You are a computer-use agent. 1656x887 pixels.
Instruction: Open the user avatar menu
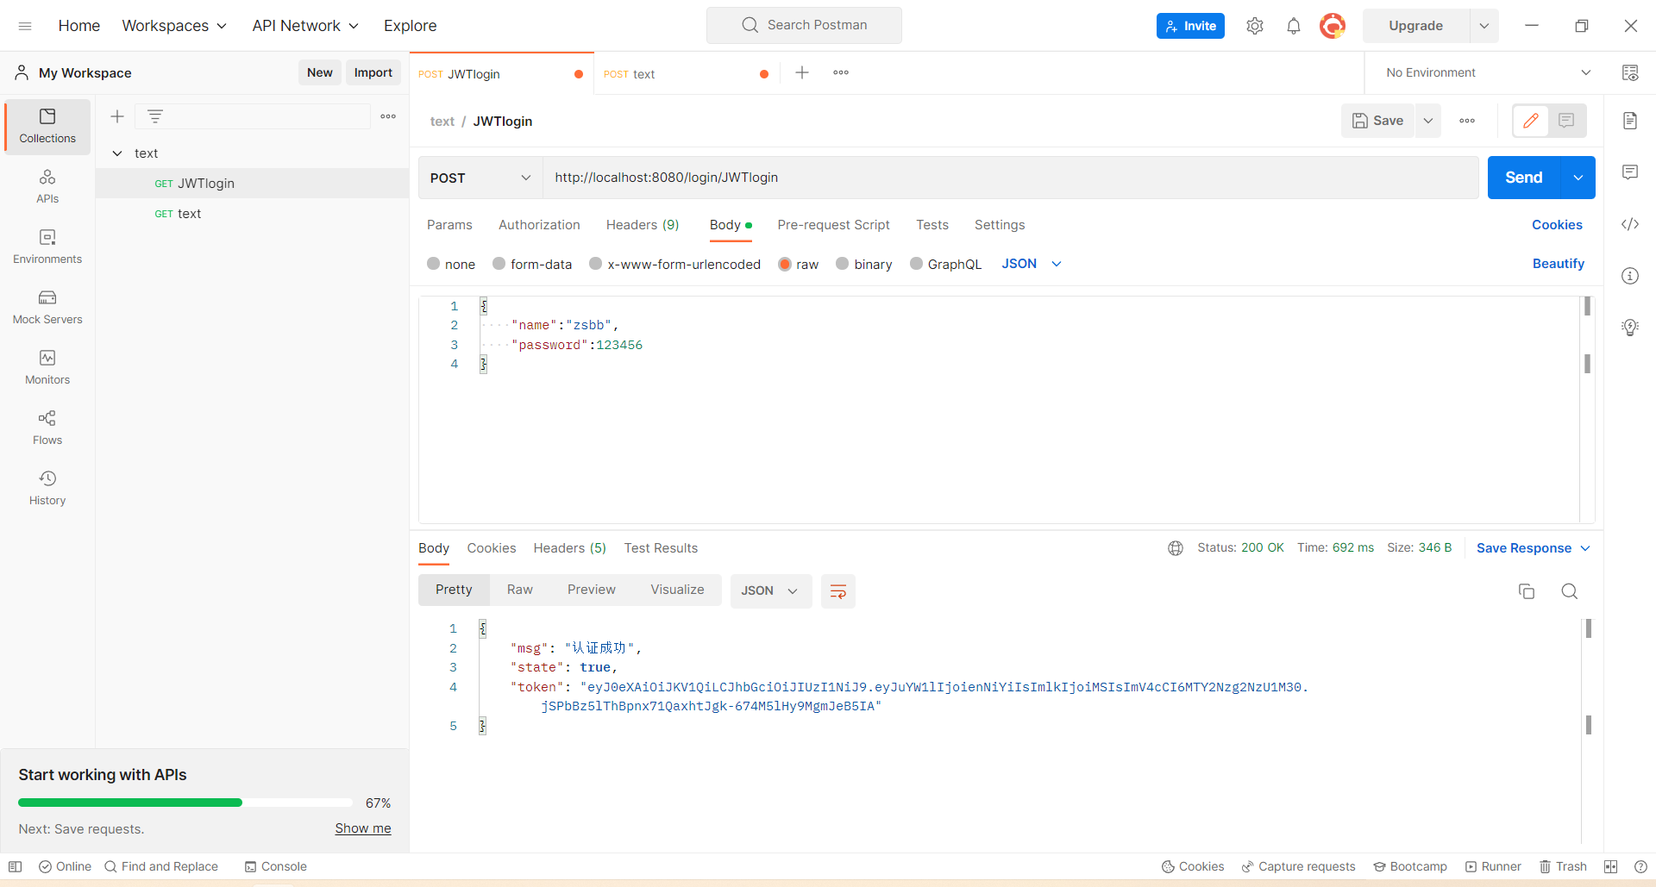click(x=1333, y=26)
